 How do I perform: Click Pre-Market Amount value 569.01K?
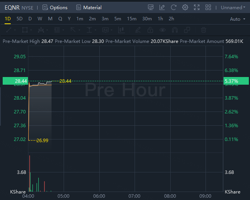[234, 41]
